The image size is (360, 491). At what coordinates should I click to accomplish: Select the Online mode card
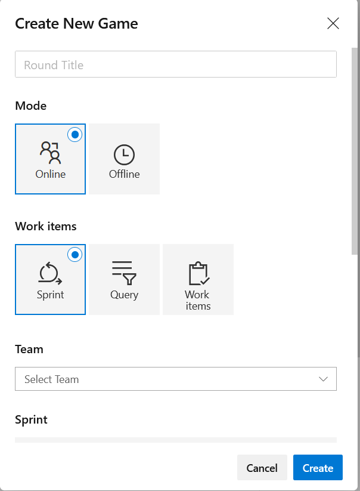(x=50, y=159)
